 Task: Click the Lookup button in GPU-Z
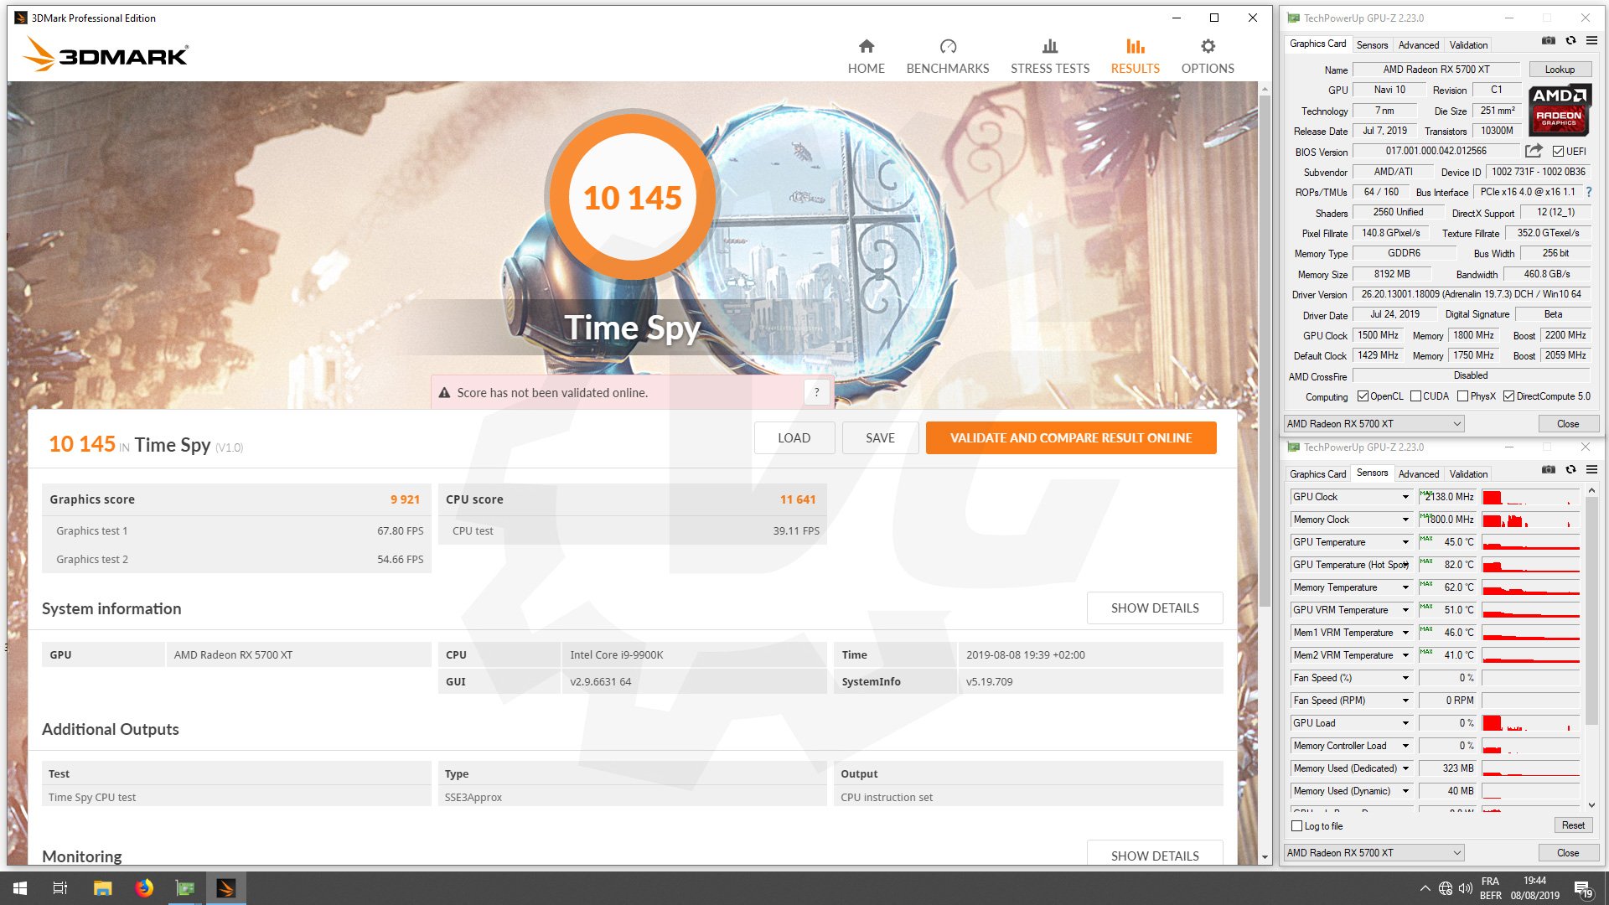1560,70
